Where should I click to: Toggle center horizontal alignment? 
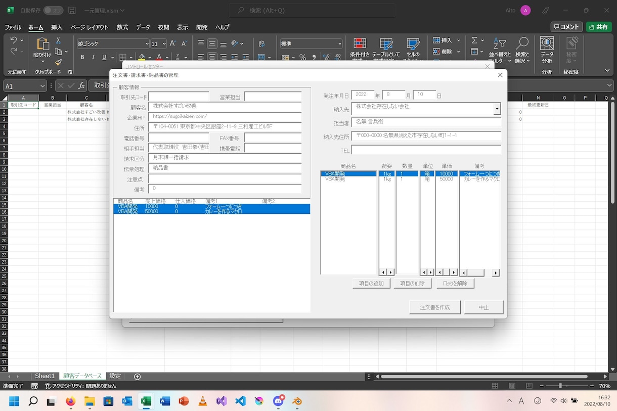tap(212, 57)
